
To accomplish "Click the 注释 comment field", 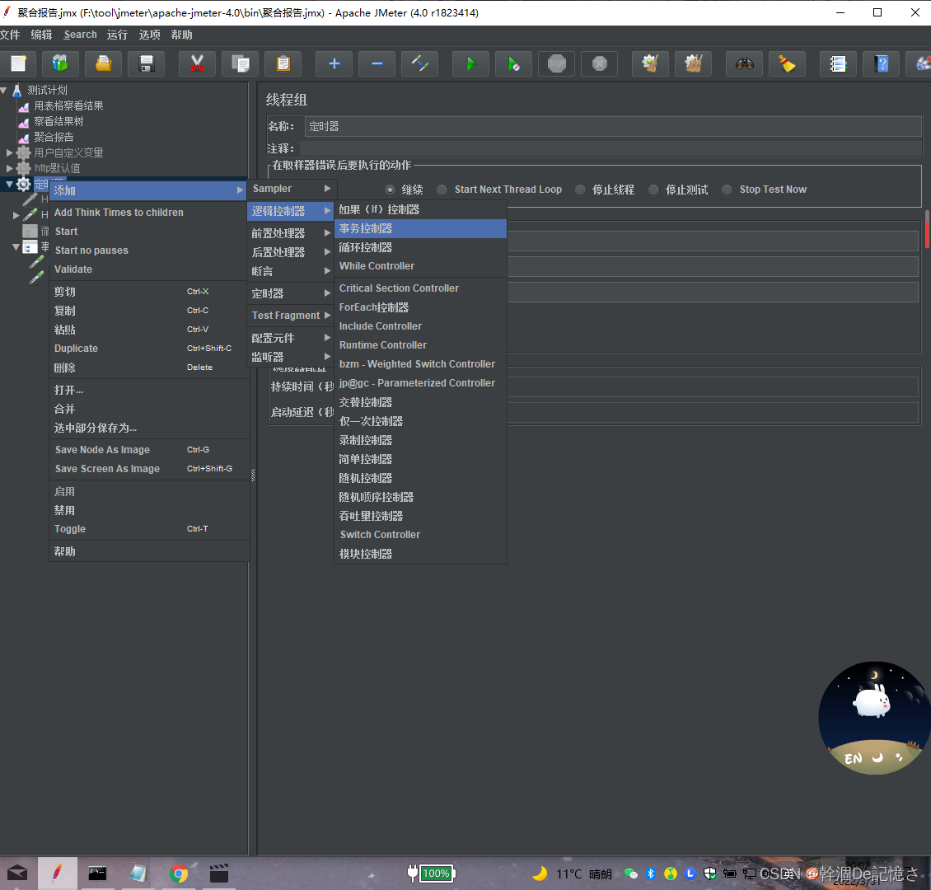I will pyautogui.click(x=611, y=148).
